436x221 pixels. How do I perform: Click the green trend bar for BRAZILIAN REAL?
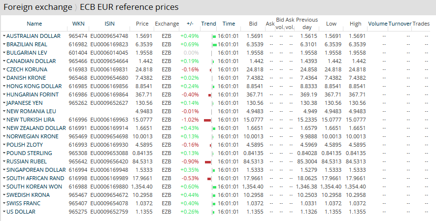(214, 45)
